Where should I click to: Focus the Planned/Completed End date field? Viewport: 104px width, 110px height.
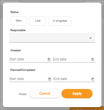[72, 79]
